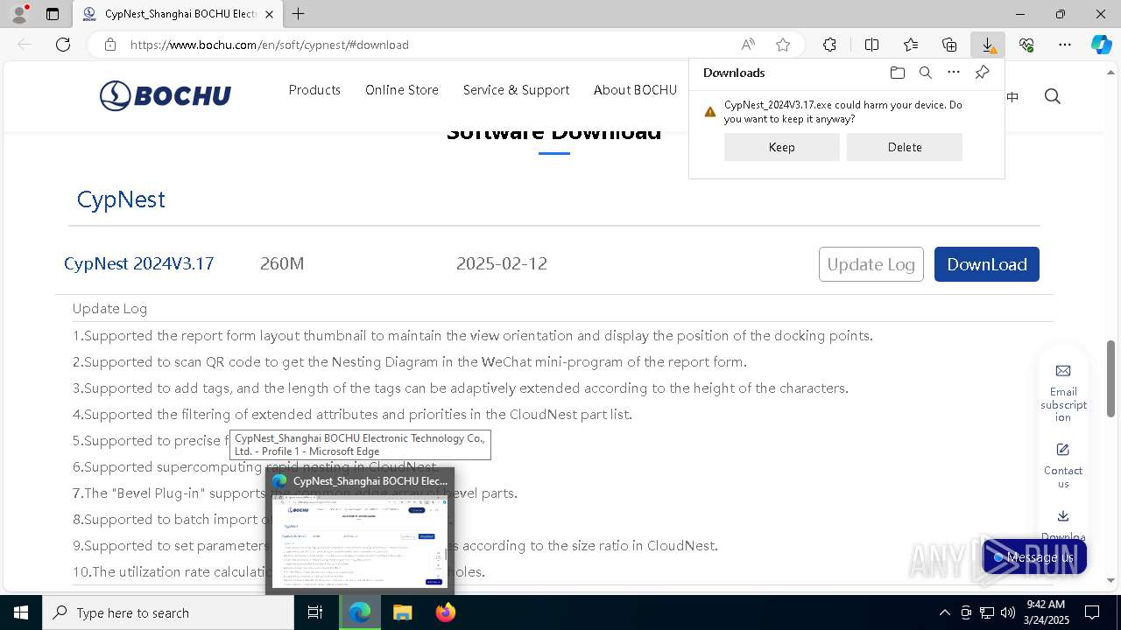This screenshot has height=630, width=1121.
Task: Click the BOCHU logo
Action: (165, 95)
